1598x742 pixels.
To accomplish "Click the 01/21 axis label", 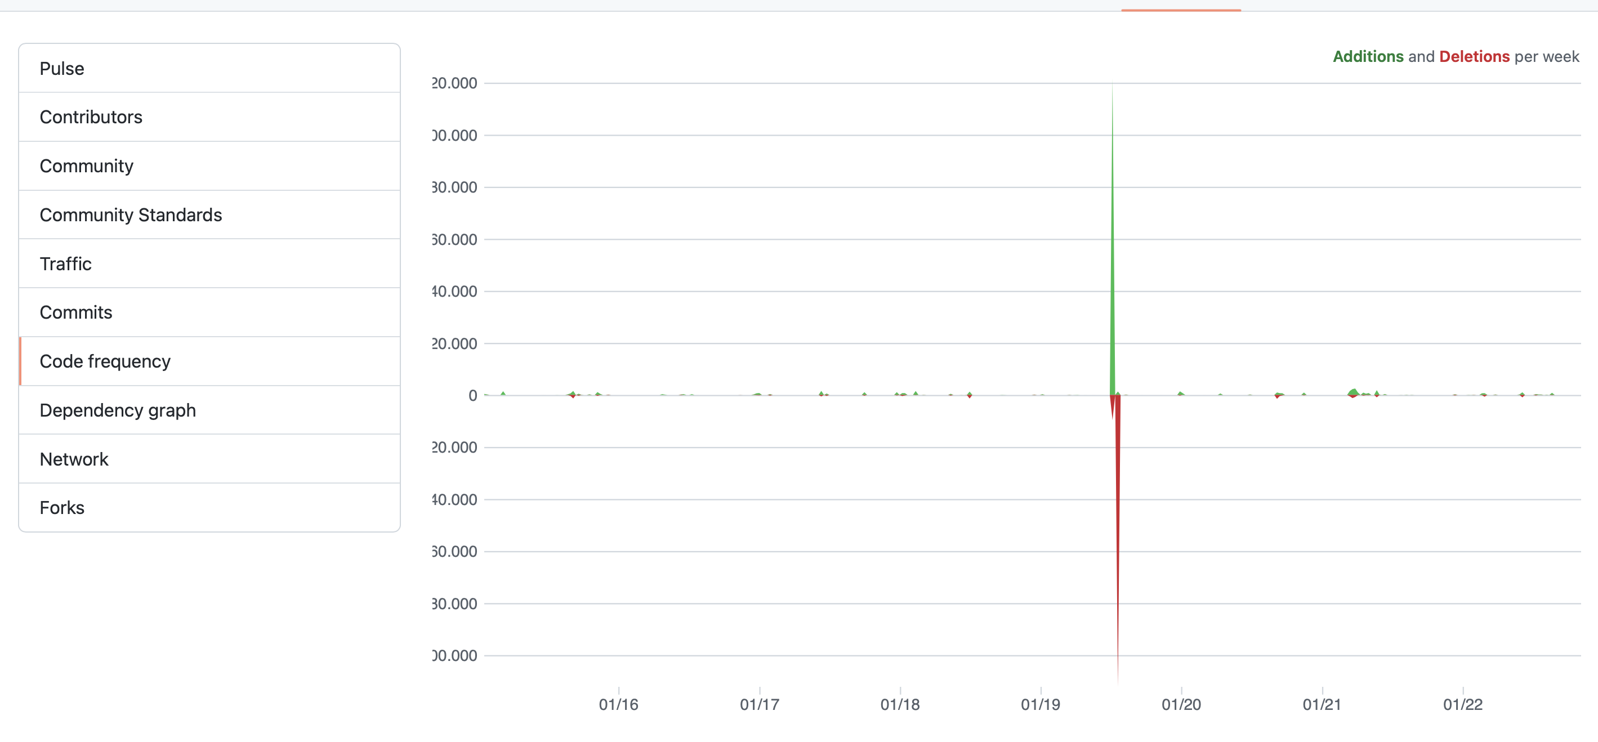I will [x=1322, y=704].
